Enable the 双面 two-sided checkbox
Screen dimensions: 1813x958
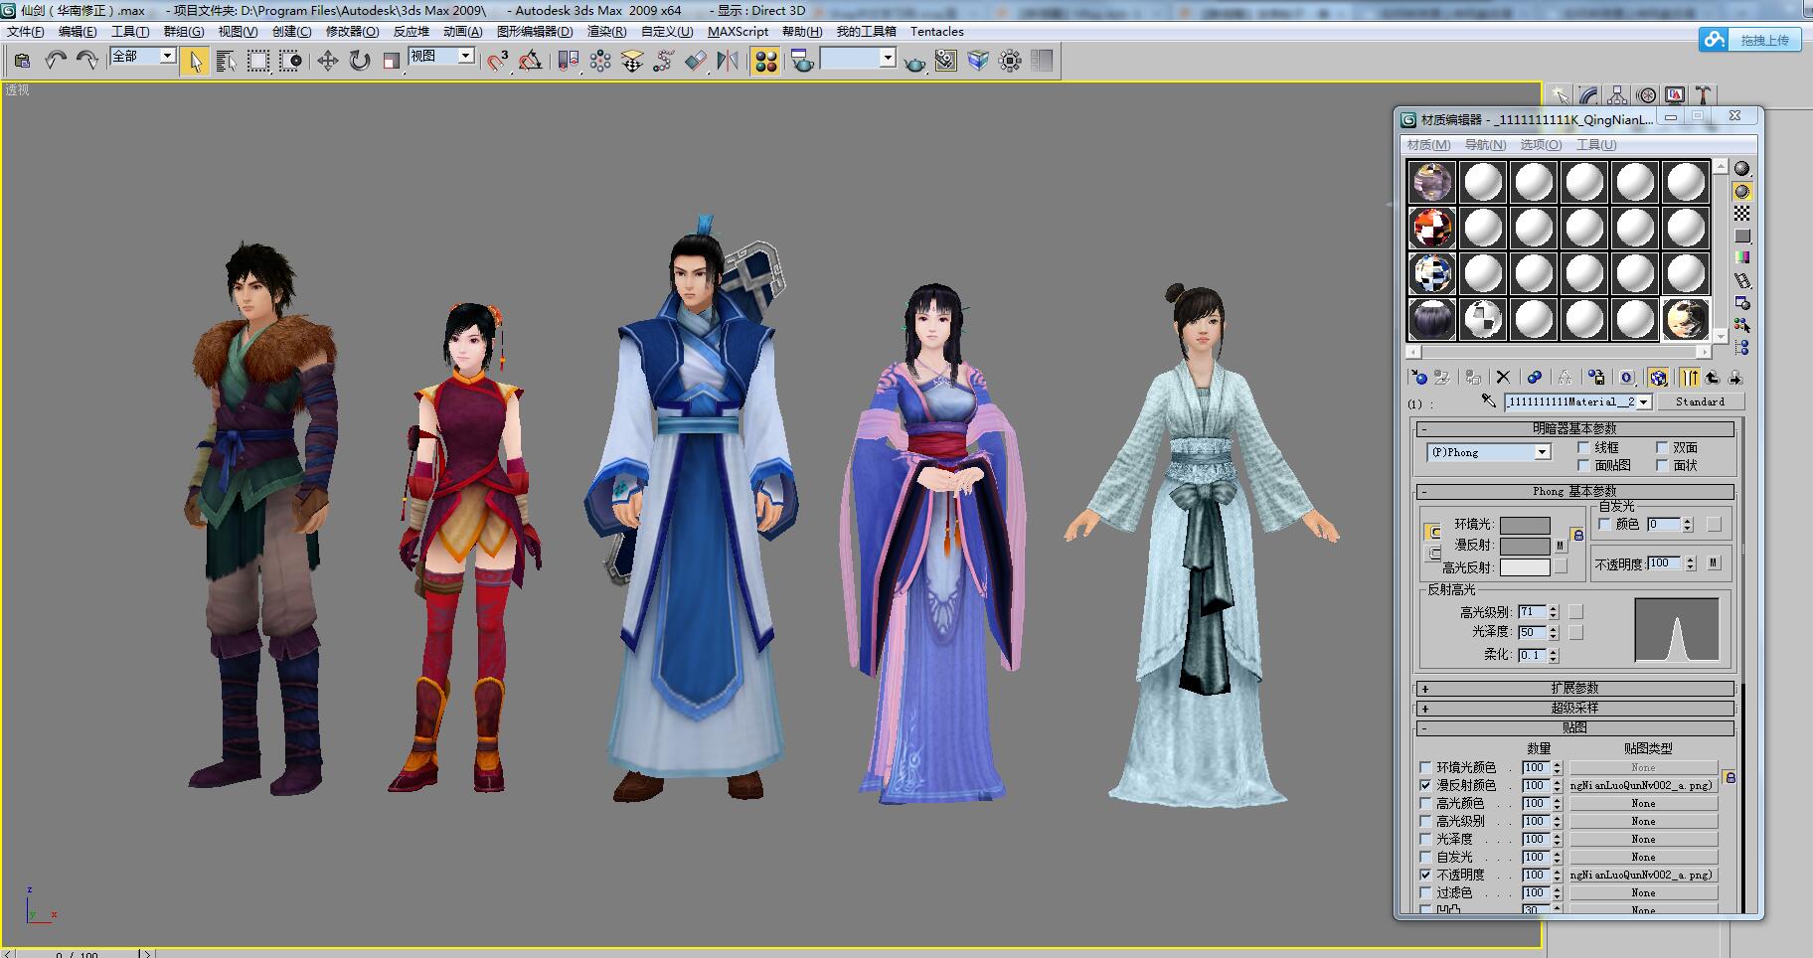pyautogui.click(x=1662, y=447)
